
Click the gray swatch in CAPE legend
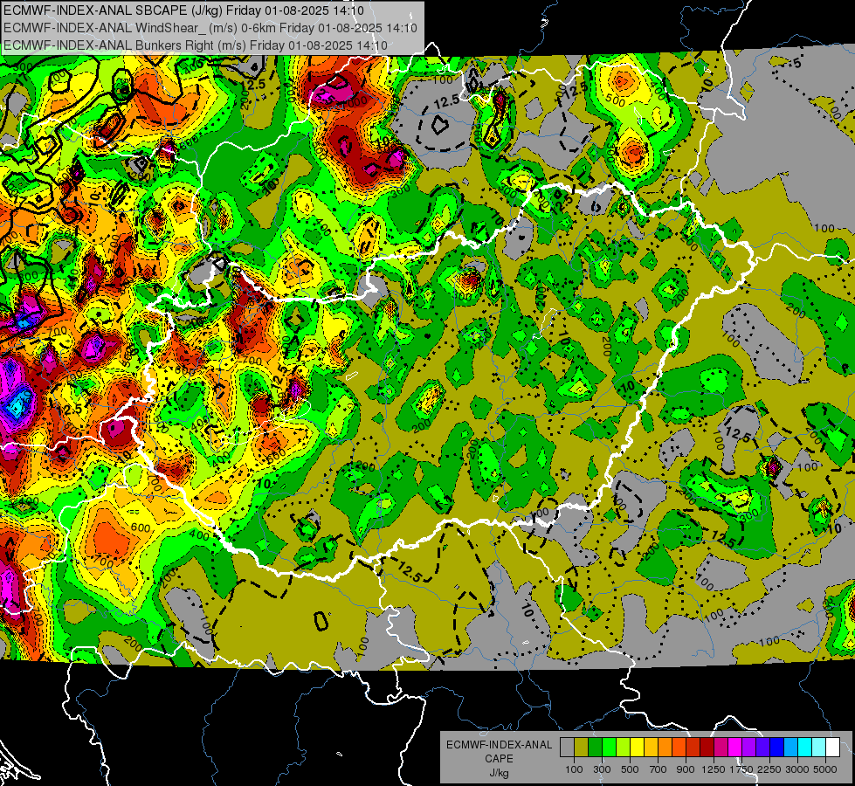(x=567, y=748)
